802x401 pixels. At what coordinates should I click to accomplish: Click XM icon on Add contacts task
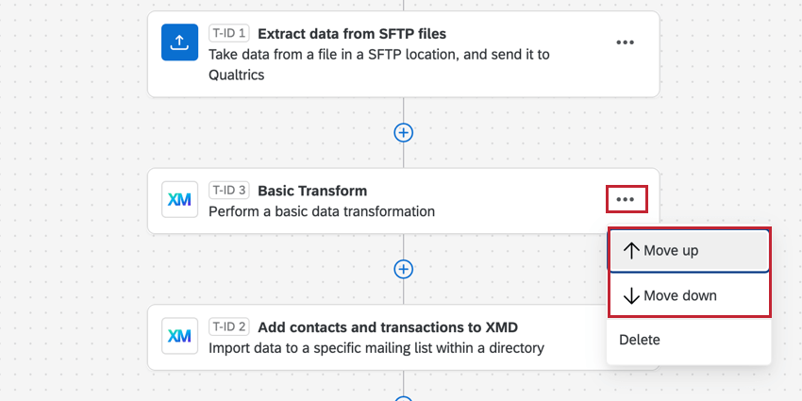pos(179,336)
